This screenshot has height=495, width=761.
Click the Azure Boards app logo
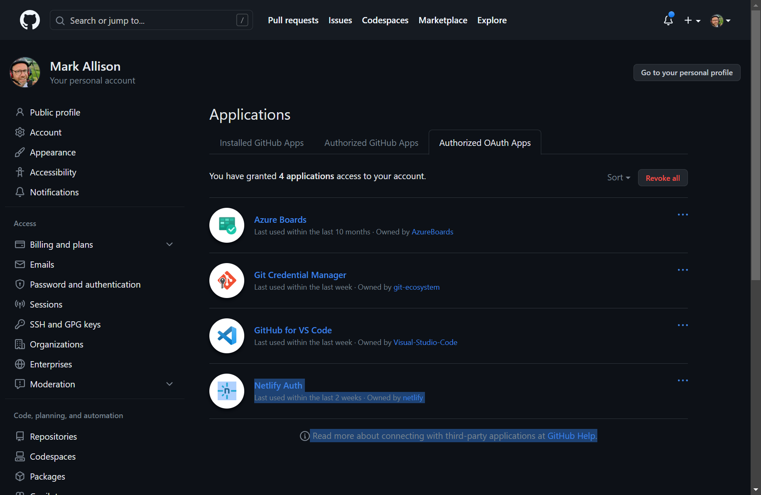click(x=227, y=225)
